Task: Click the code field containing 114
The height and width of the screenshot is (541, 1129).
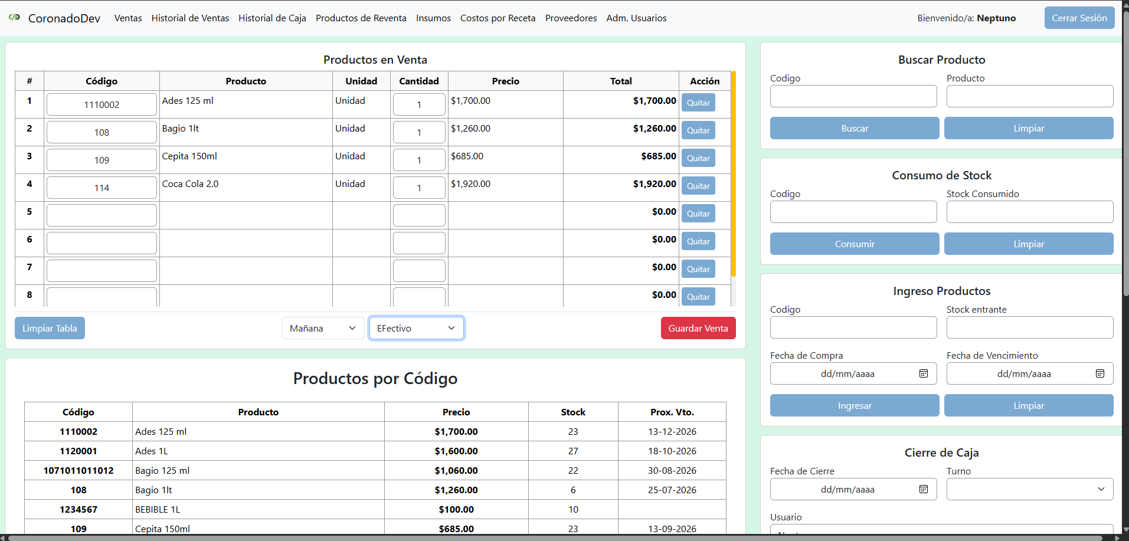Action: point(102,188)
